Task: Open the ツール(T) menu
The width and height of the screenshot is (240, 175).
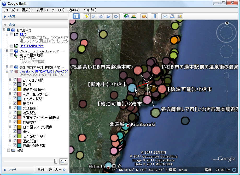Action: click(58, 10)
